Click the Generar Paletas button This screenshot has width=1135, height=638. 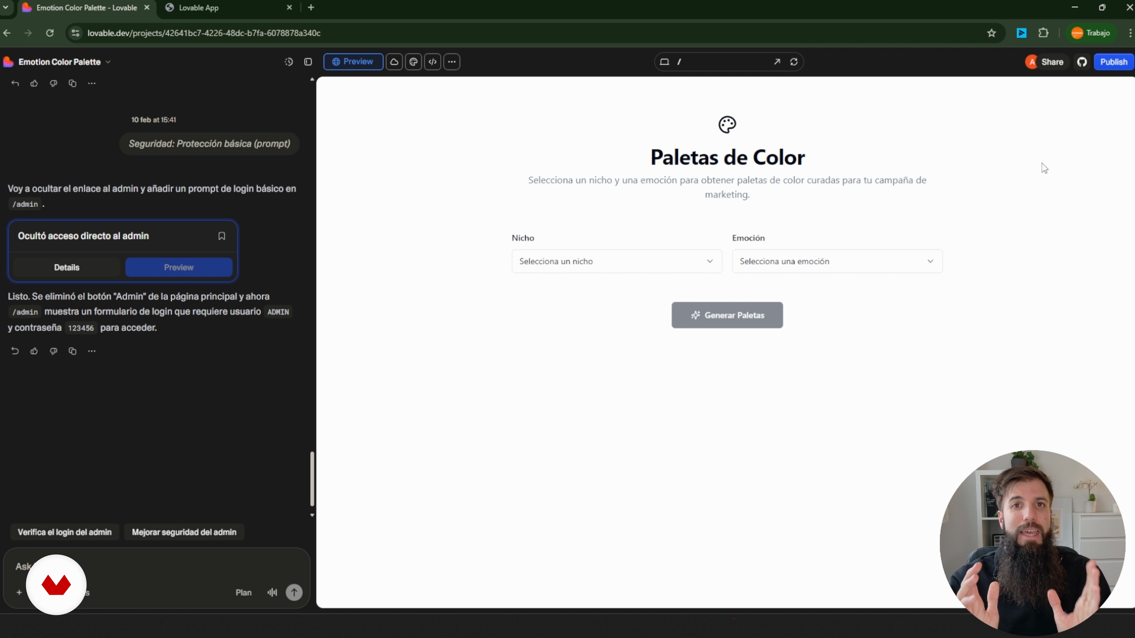click(727, 315)
